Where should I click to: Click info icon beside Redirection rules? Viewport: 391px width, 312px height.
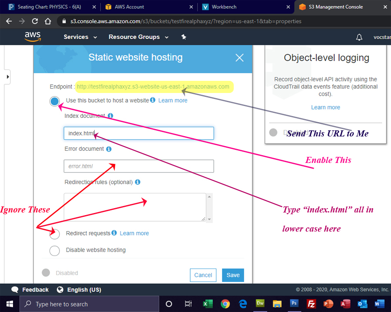point(137,182)
